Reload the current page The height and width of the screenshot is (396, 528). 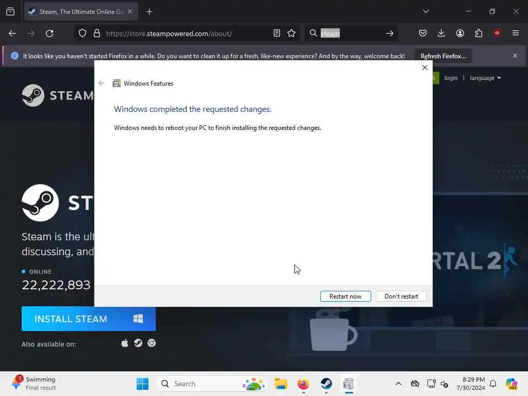tap(49, 34)
